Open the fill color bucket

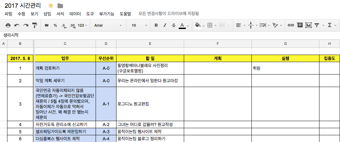click(198, 25)
